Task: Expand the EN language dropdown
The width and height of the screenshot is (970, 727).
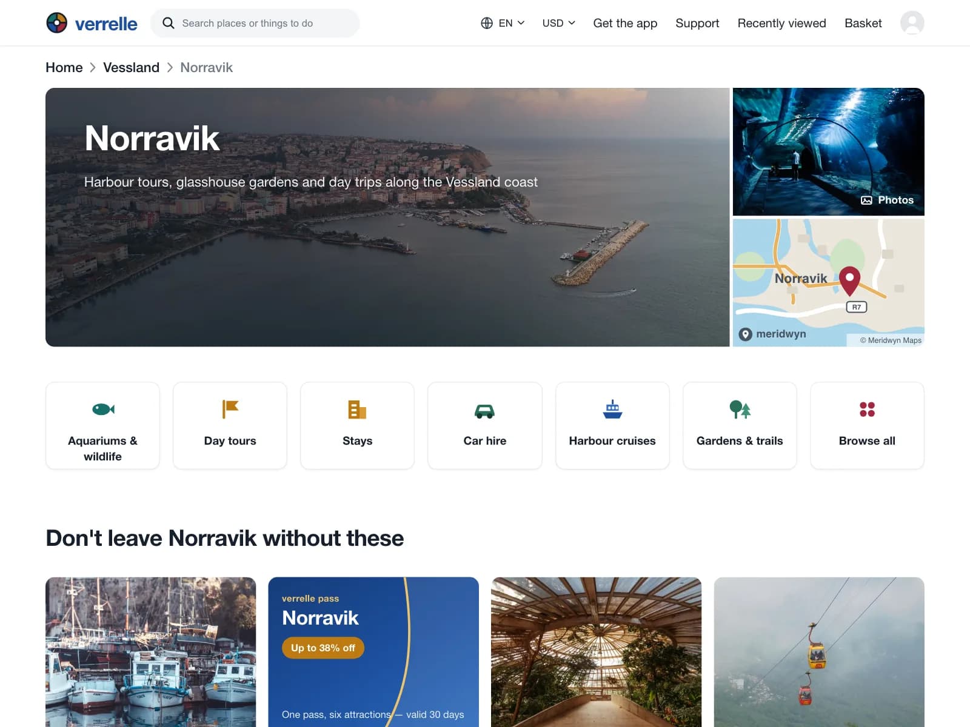Action: coord(512,23)
